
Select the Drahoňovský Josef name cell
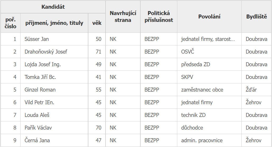[x=46, y=52]
